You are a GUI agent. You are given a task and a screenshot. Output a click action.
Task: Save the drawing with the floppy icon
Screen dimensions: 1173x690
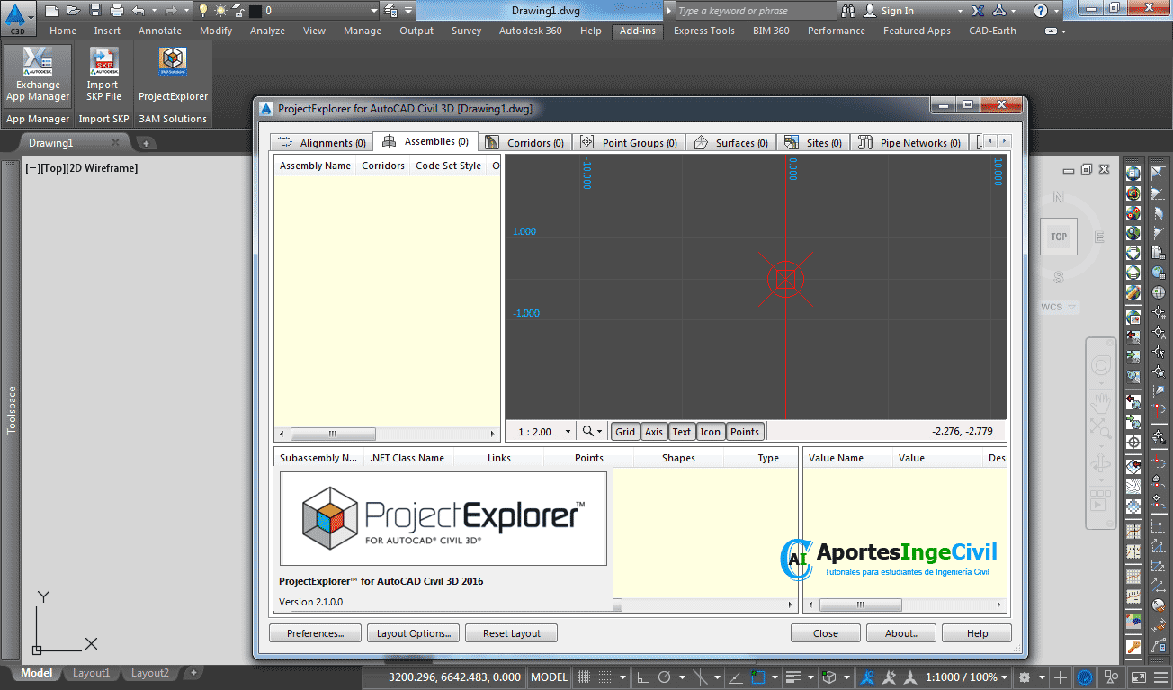[x=94, y=11]
